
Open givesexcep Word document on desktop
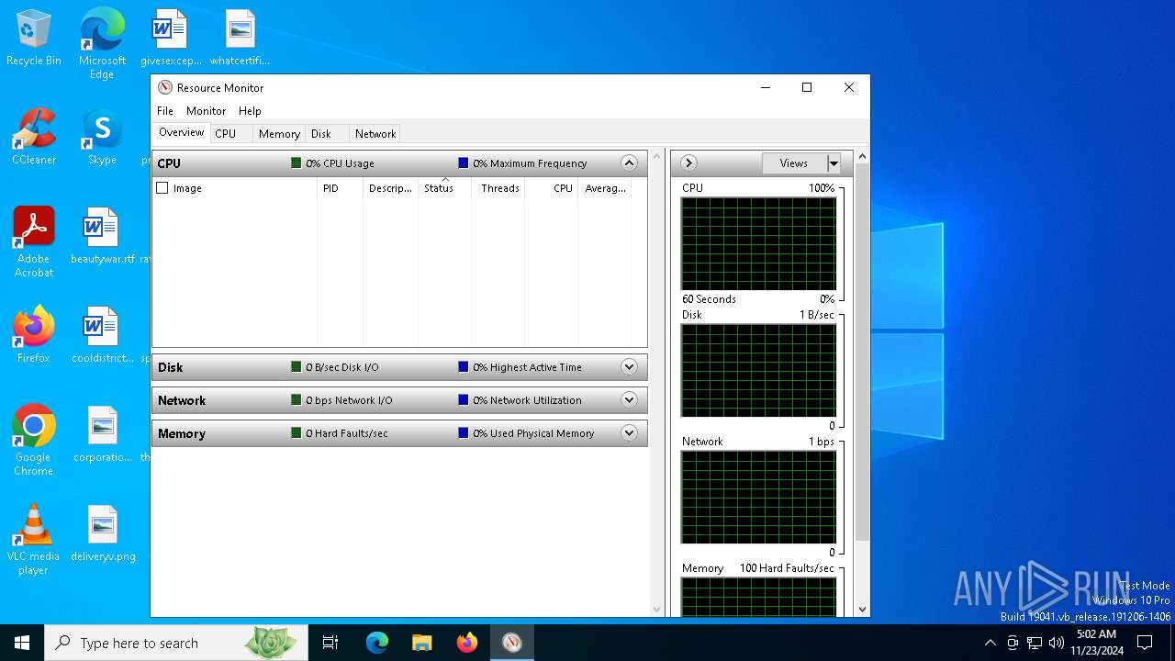171,38
